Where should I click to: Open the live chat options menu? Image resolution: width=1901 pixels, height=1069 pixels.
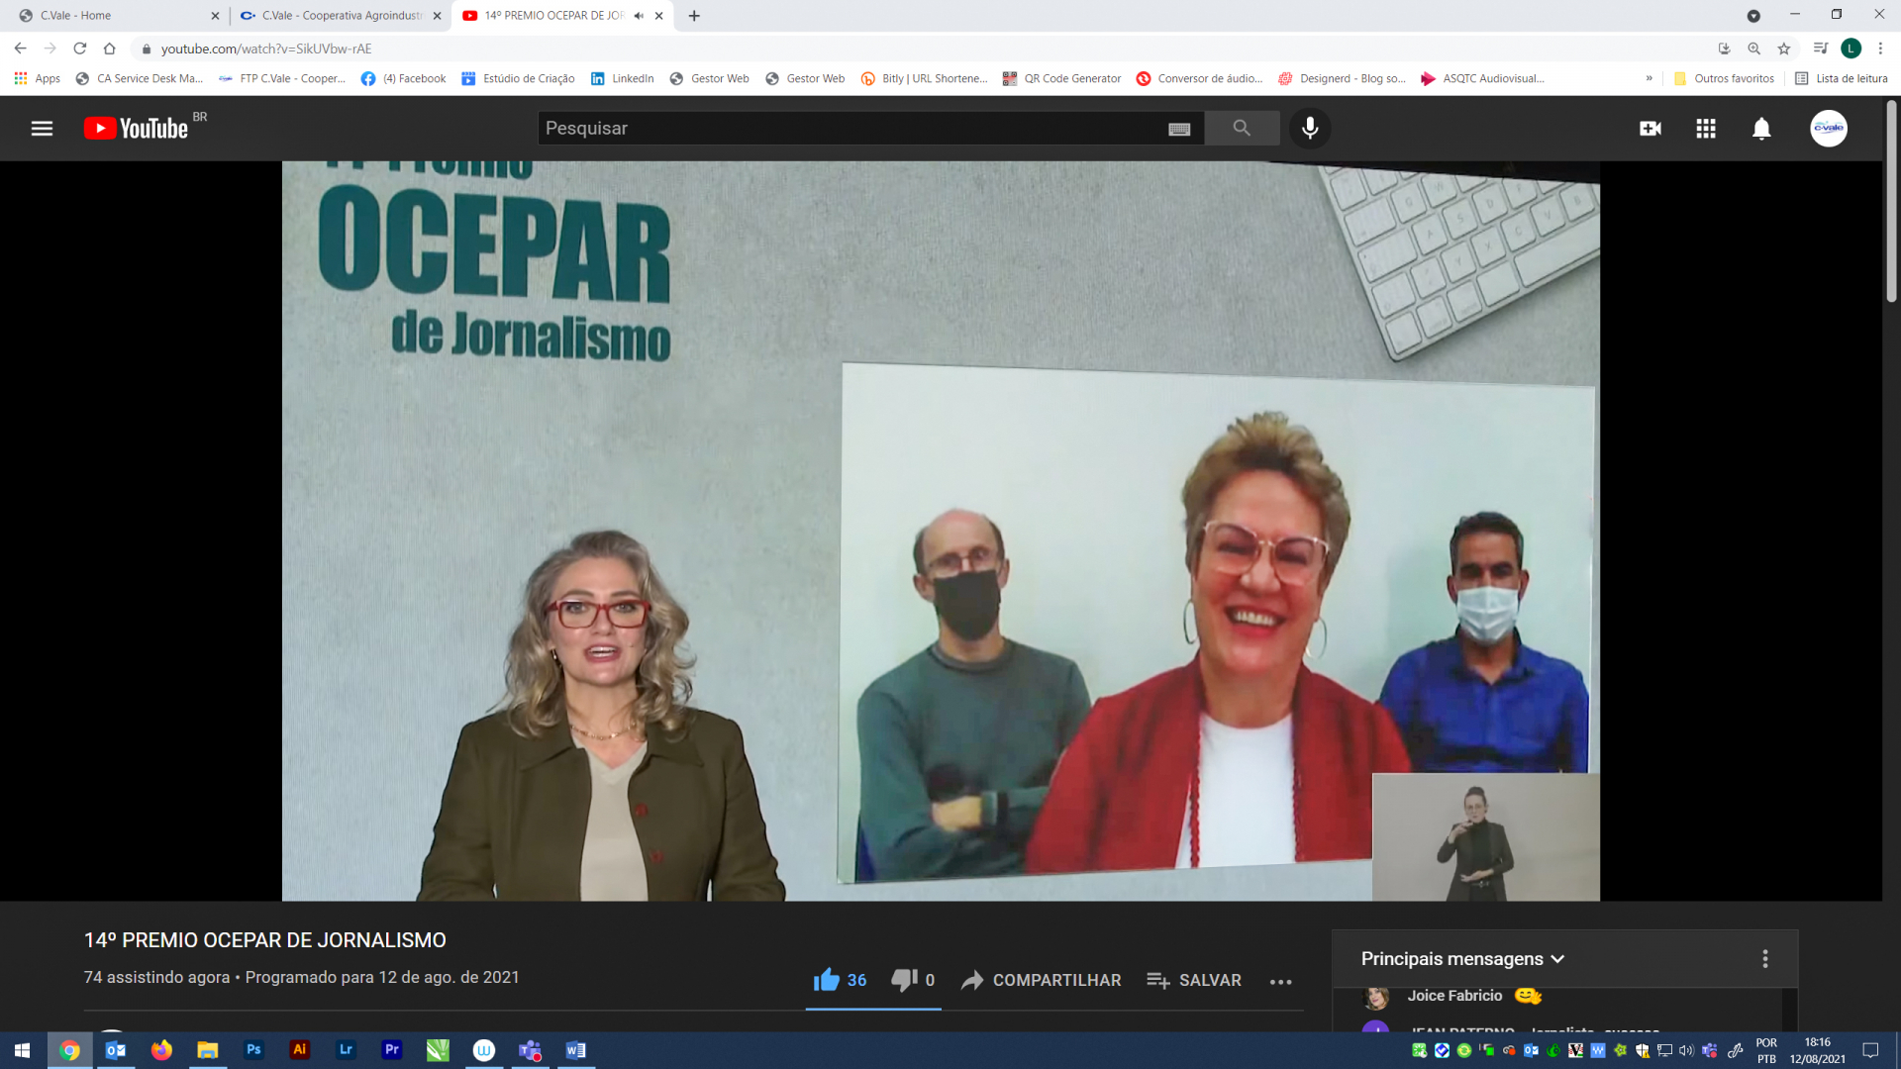[x=1765, y=959]
